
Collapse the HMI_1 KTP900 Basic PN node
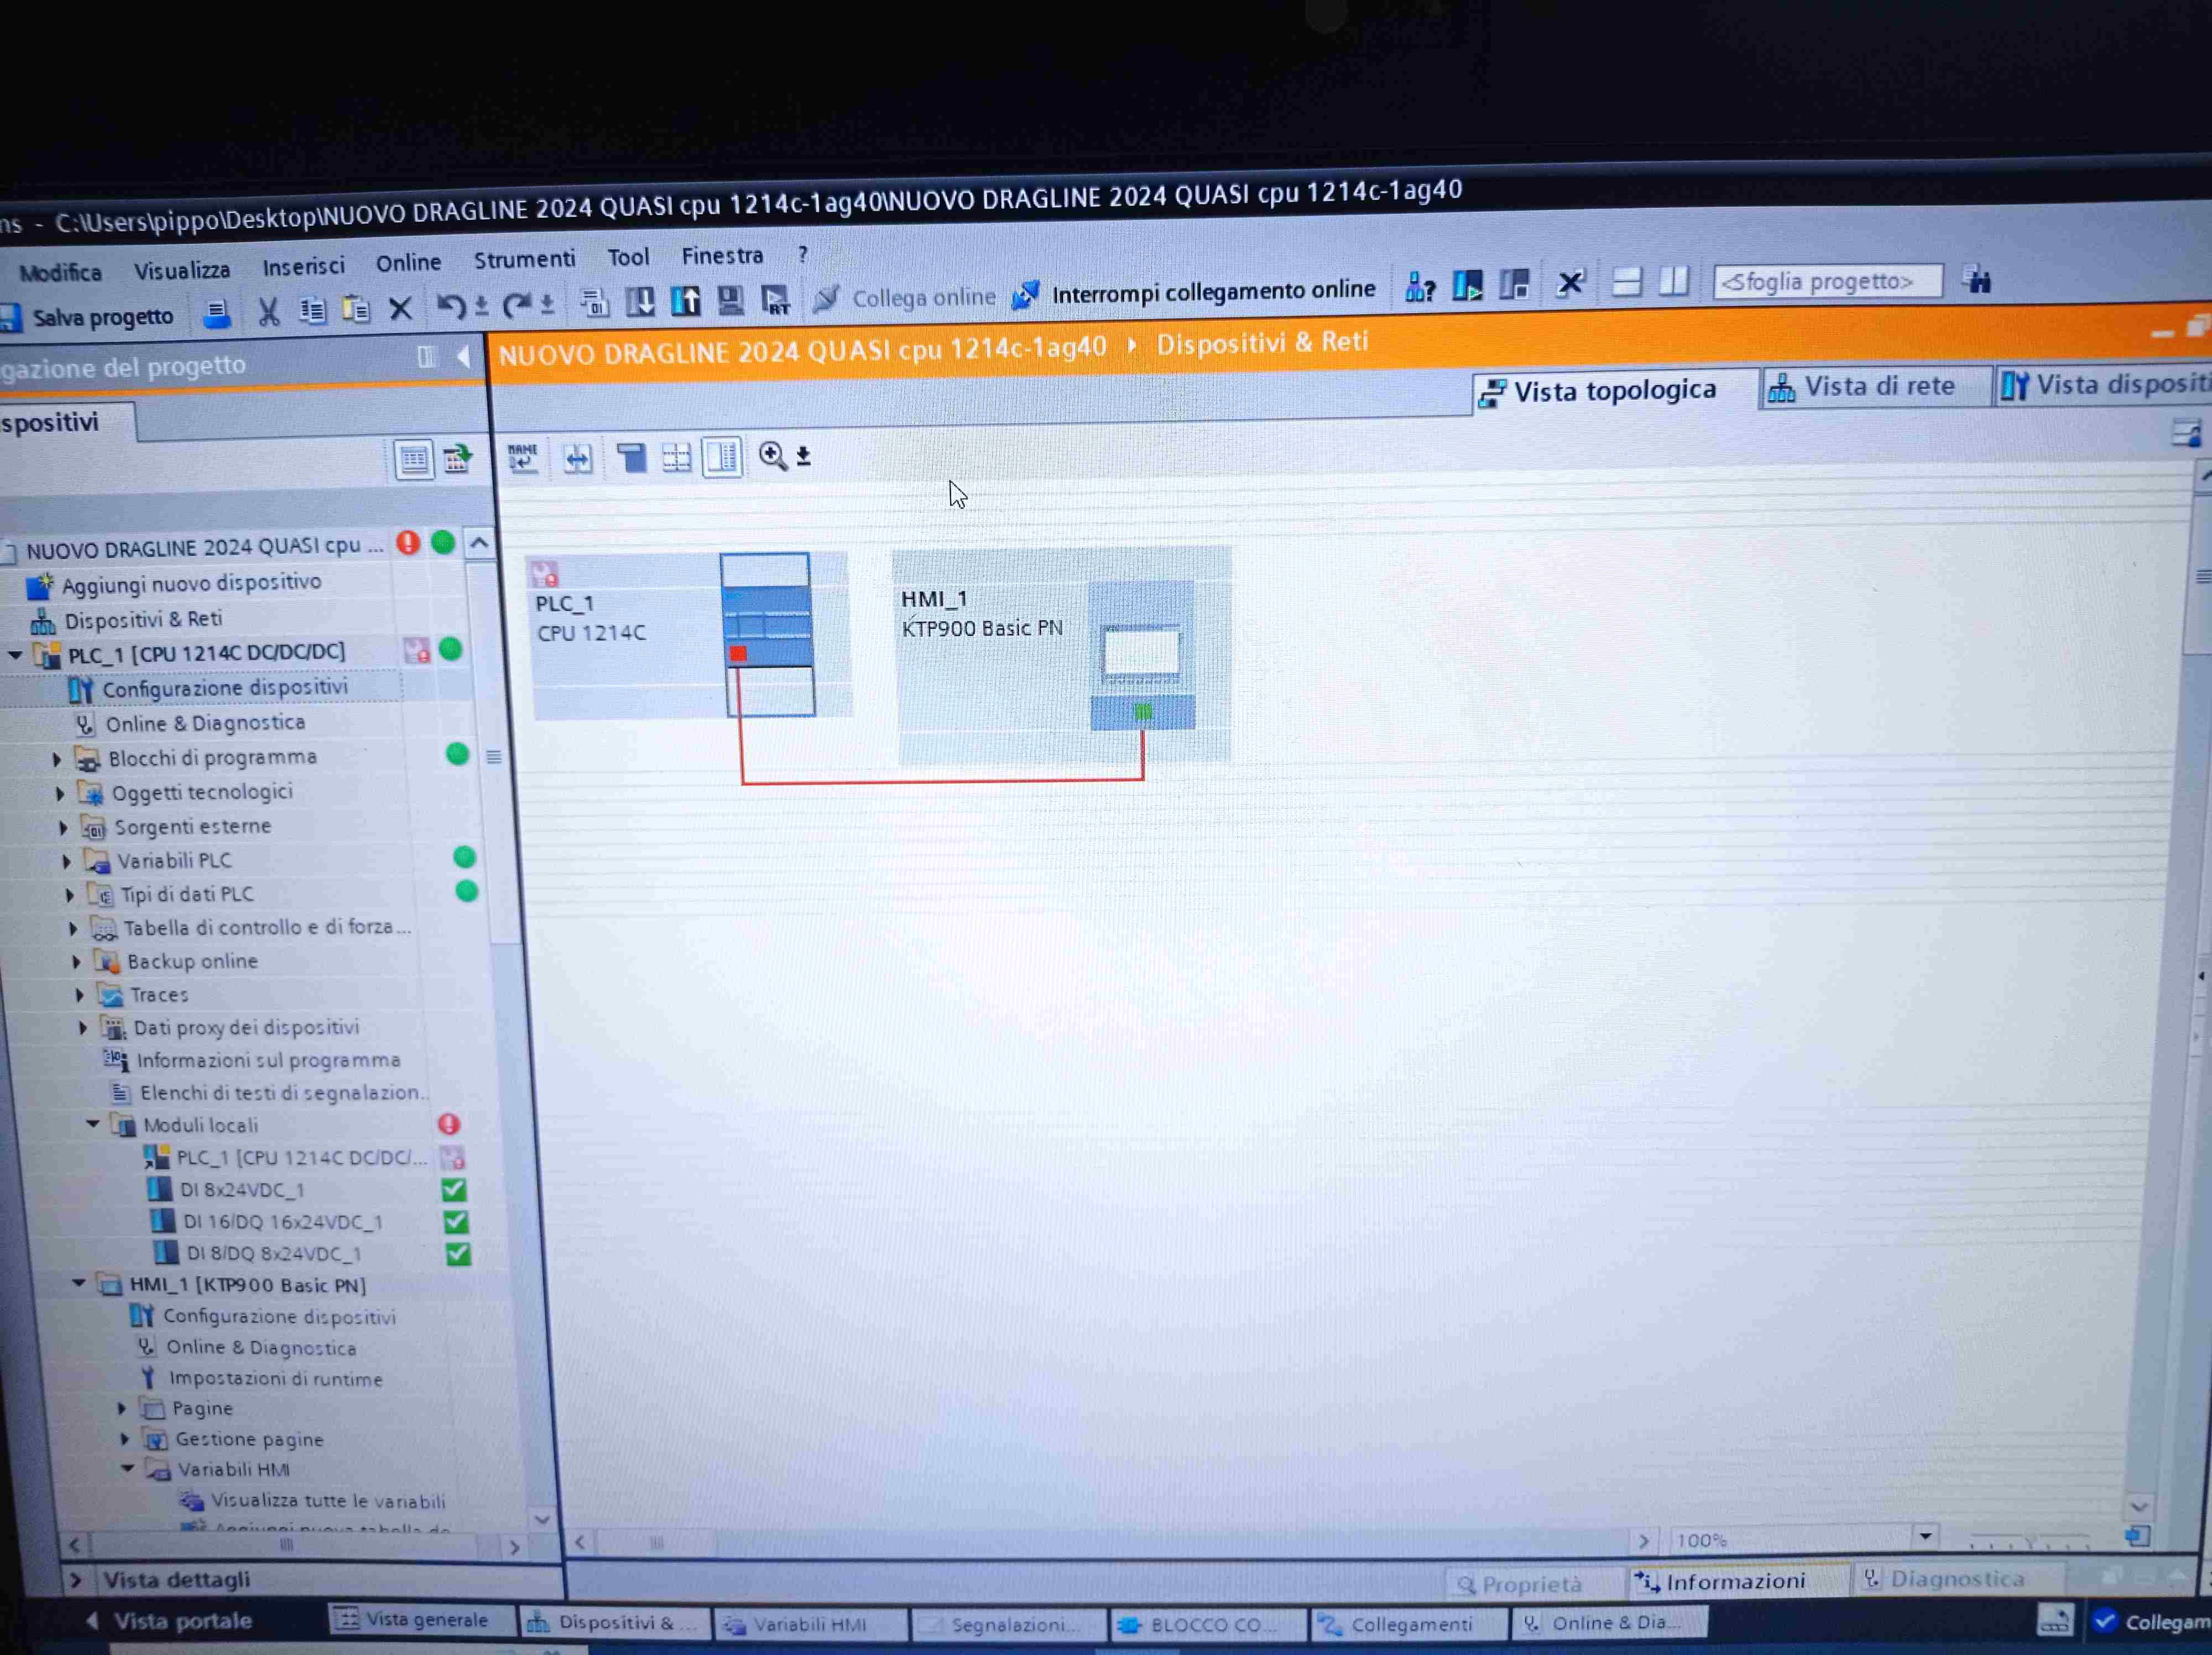click(x=79, y=1283)
